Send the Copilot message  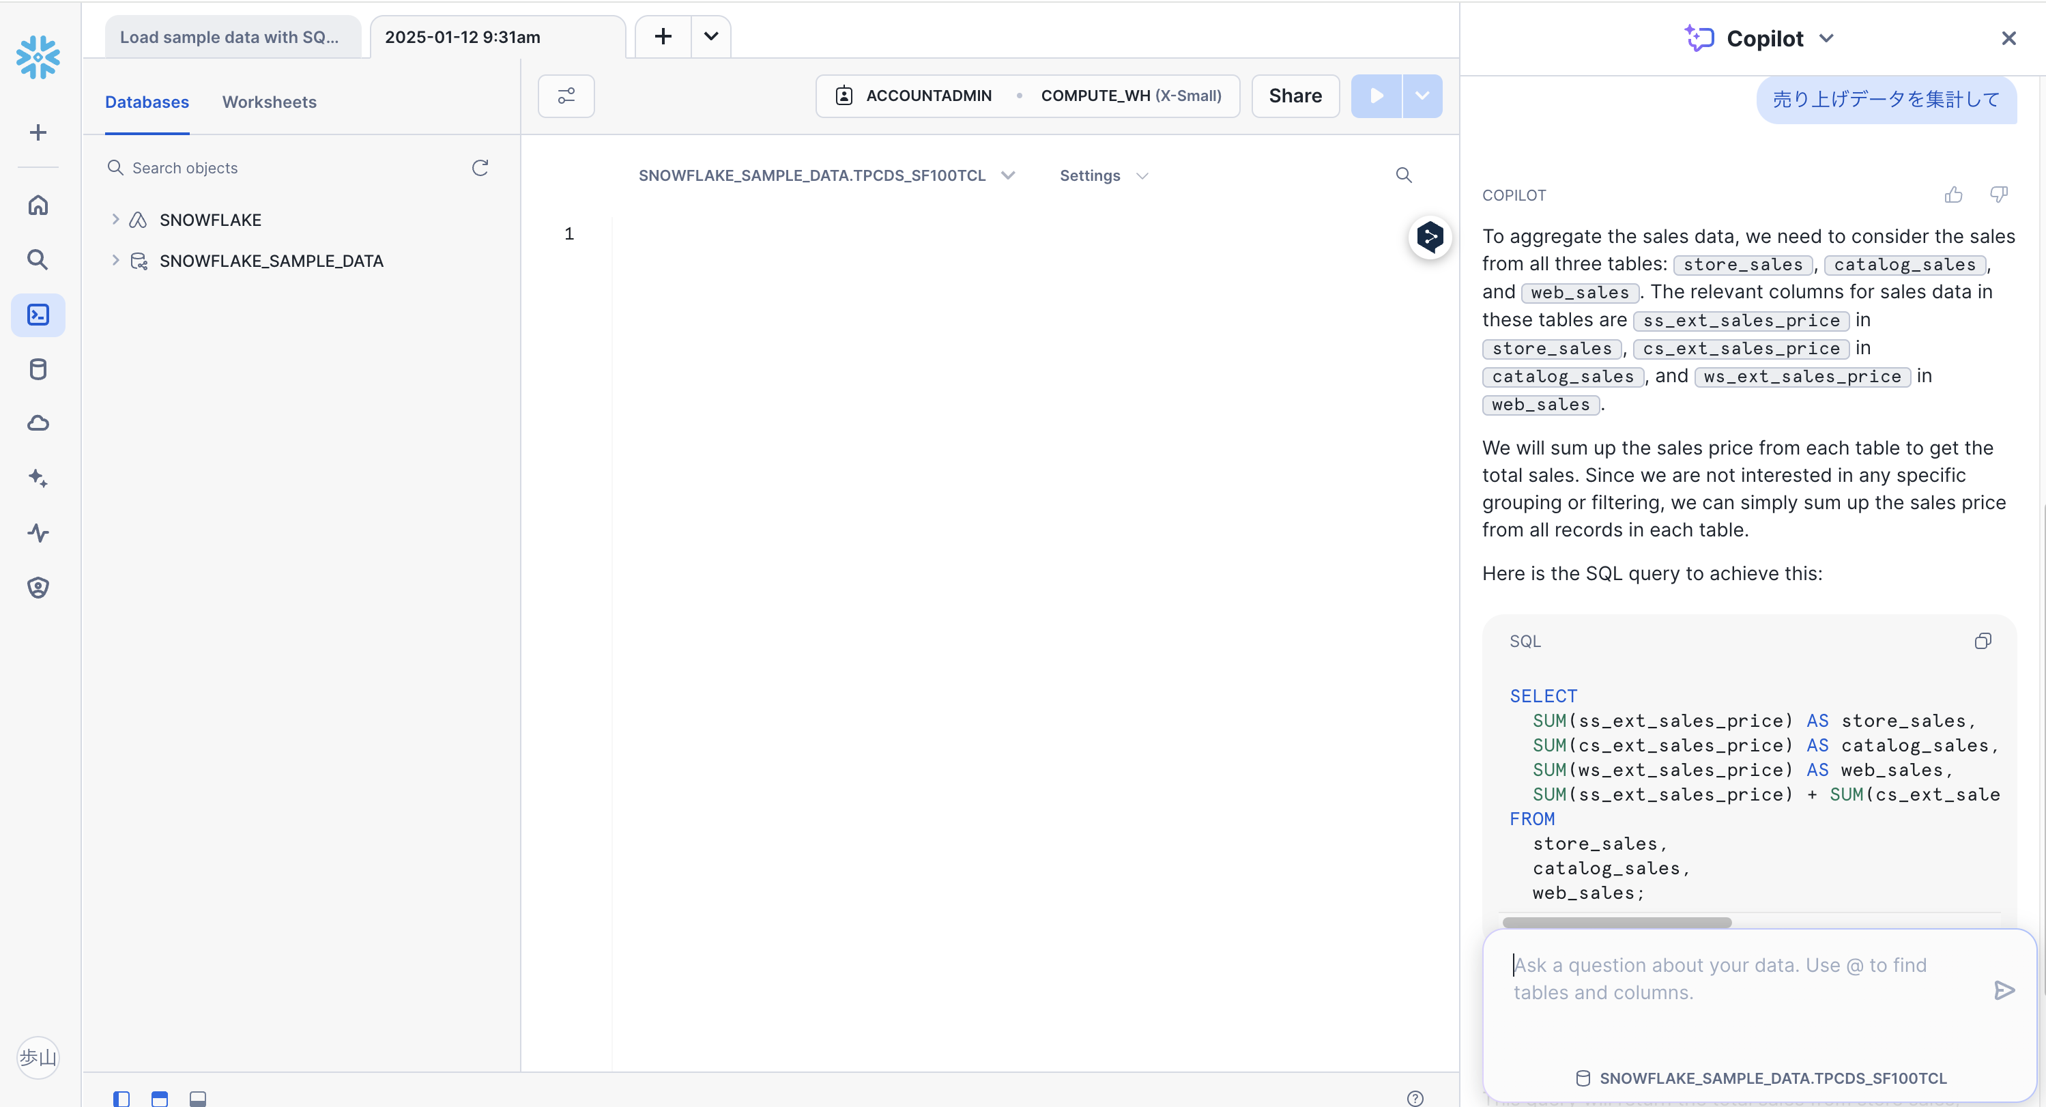[2004, 990]
